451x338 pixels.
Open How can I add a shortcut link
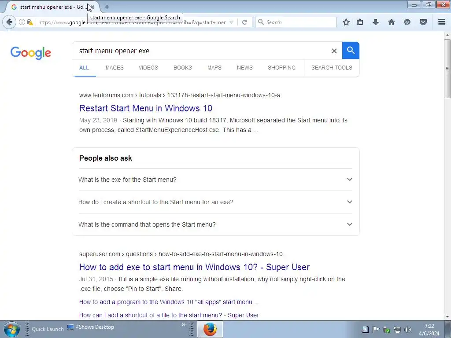pyautogui.click(x=169, y=315)
